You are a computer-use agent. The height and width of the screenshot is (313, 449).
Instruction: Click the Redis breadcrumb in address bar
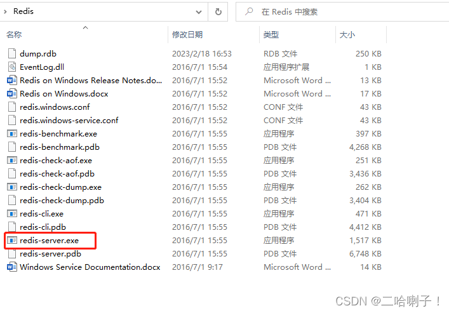(23, 11)
